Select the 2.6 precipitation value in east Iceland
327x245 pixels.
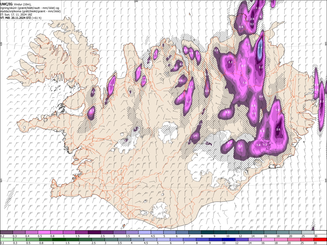pos(278,129)
